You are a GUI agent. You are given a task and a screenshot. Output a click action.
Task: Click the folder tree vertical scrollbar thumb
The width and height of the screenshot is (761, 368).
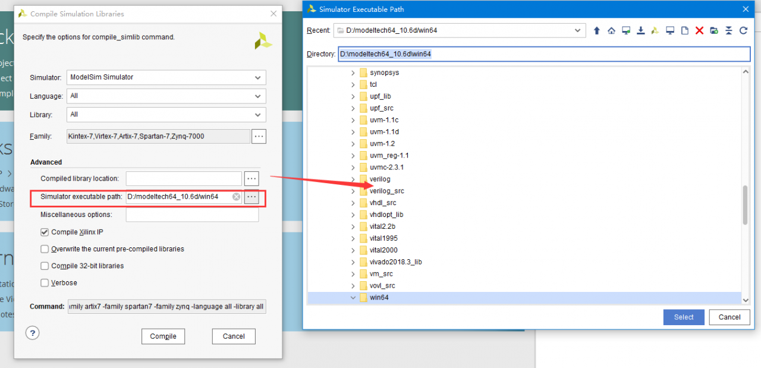point(746,205)
